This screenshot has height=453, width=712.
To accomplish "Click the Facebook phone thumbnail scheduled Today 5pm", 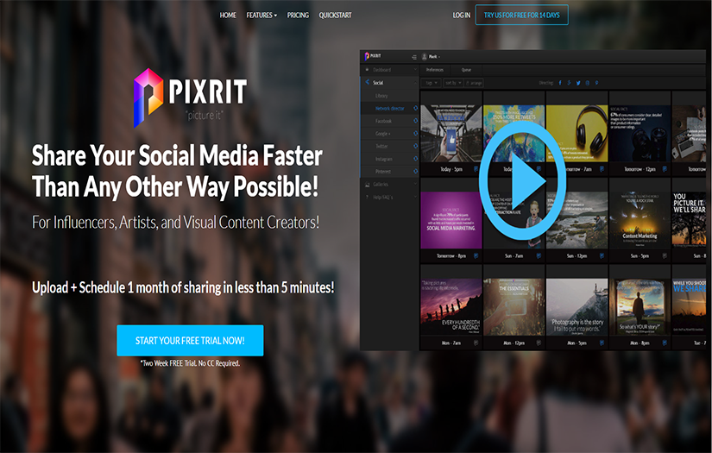I will [451, 134].
